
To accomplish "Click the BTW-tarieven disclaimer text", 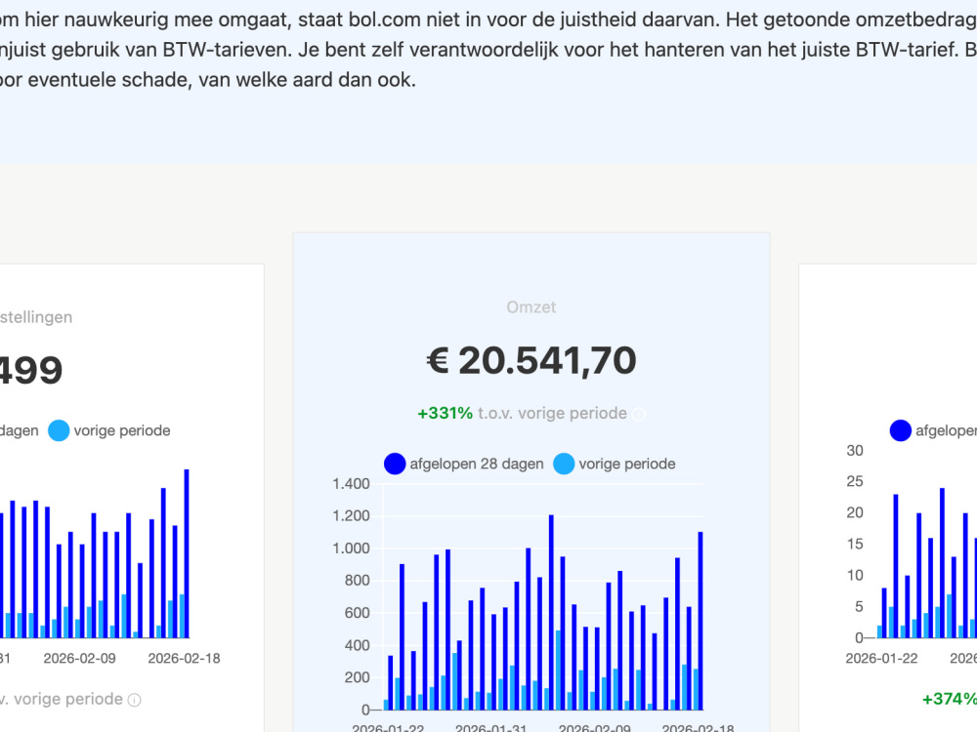I will pyautogui.click(x=488, y=50).
